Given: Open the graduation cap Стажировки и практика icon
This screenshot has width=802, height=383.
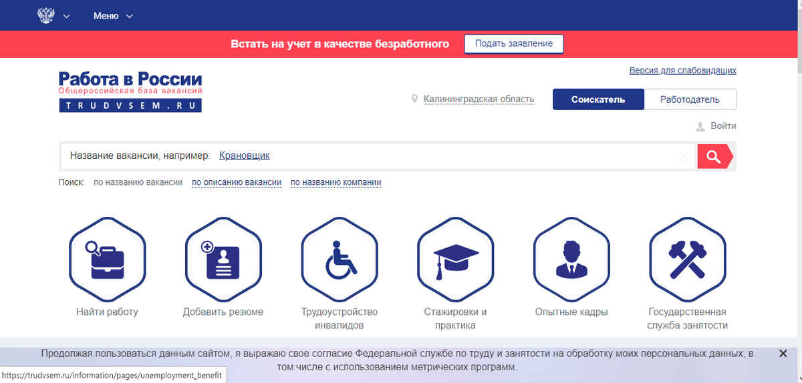Looking at the screenshot, I should tap(455, 260).
